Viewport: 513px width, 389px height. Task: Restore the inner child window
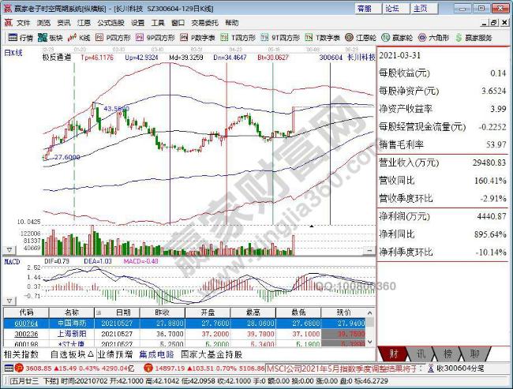click(x=494, y=23)
